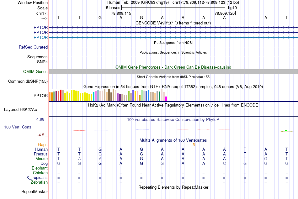Click 'Publications: Sequences in Scientific Articles' title
This screenshot has height=199, width=298.
[173, 52]
